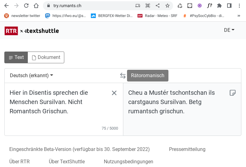Switch to the Dokument tab
246x167 pixels.
click(x=46, y=57)
